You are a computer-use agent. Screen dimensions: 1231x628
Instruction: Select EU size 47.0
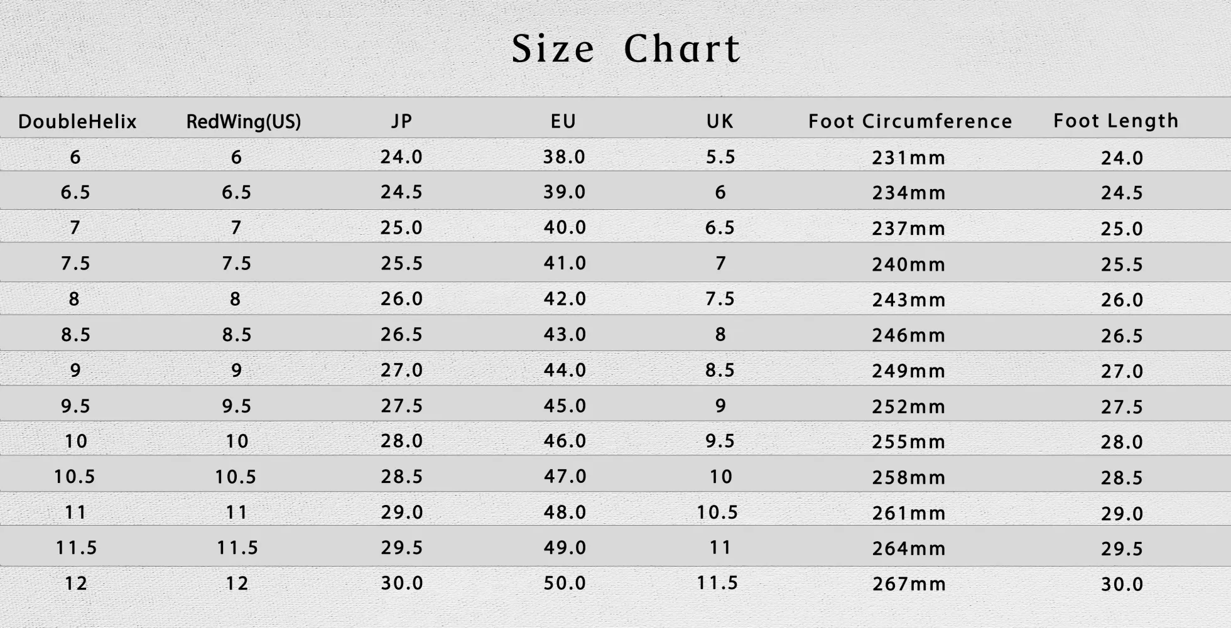pyautogui.click(x=565, y=477)
